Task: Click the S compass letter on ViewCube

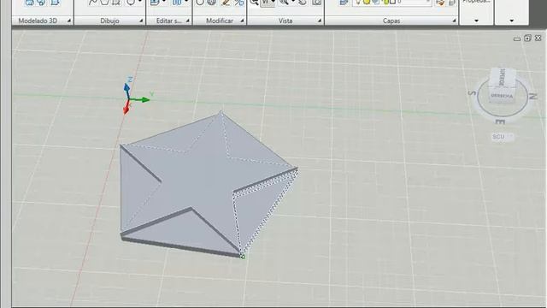Action: 473,93
